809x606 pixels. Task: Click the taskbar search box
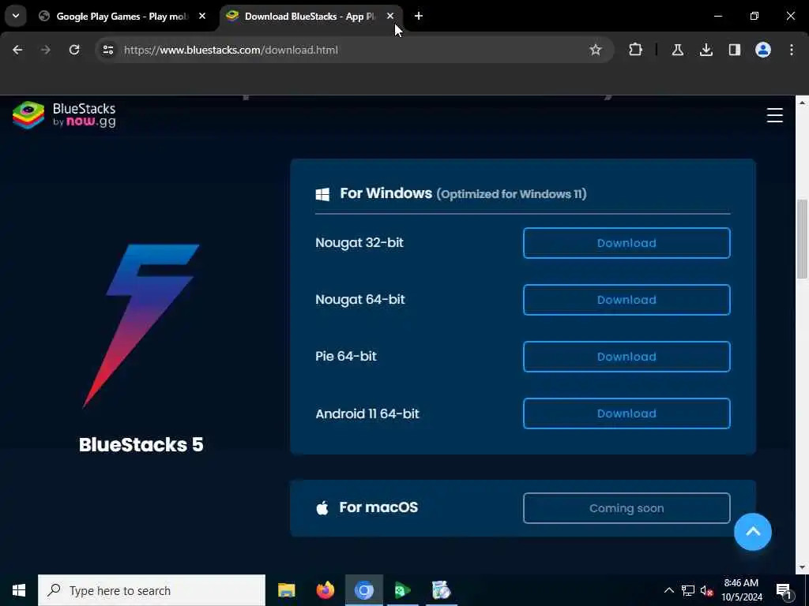152,590
